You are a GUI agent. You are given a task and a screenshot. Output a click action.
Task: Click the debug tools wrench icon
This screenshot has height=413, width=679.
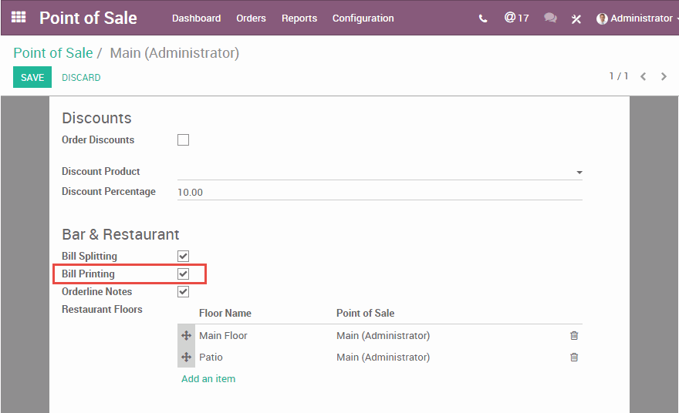576,18
